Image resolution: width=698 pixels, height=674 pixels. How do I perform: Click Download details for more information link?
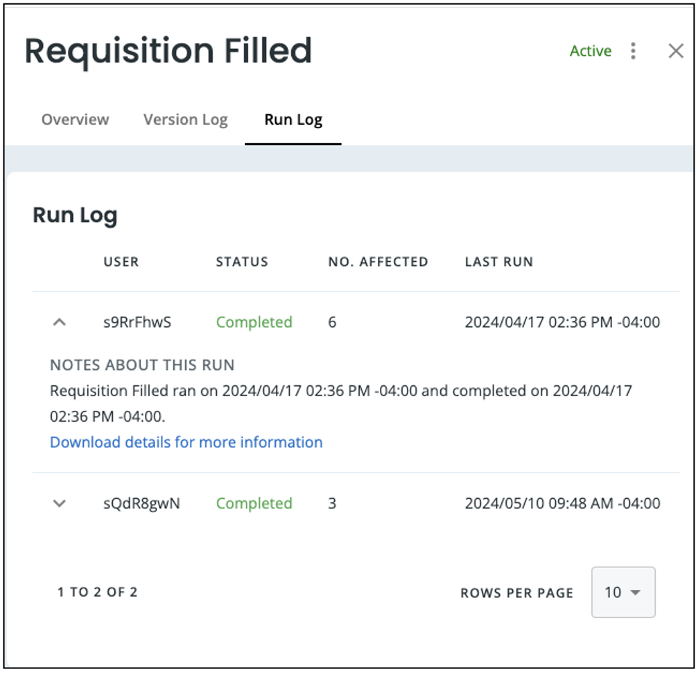[186, 442]
